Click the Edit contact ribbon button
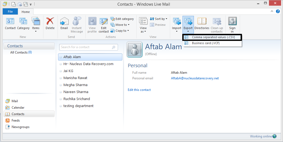Screen dimensions: 283x142 click(x=104, y=25)
